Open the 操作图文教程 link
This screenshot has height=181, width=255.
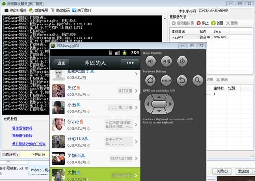pos(22,128)
